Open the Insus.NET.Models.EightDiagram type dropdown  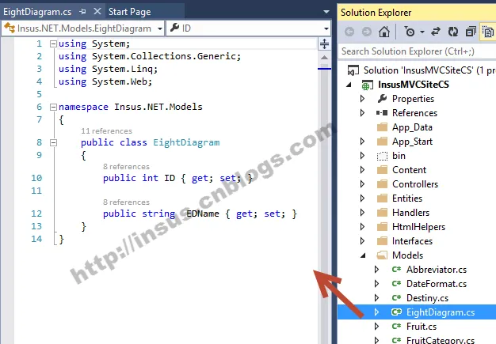[83, 28]
